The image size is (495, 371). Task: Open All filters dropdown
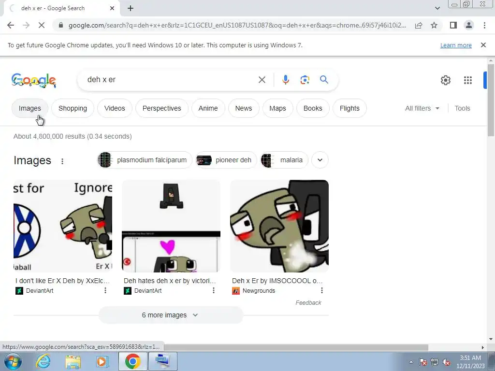pyautogui.click(x=422, y=108)
